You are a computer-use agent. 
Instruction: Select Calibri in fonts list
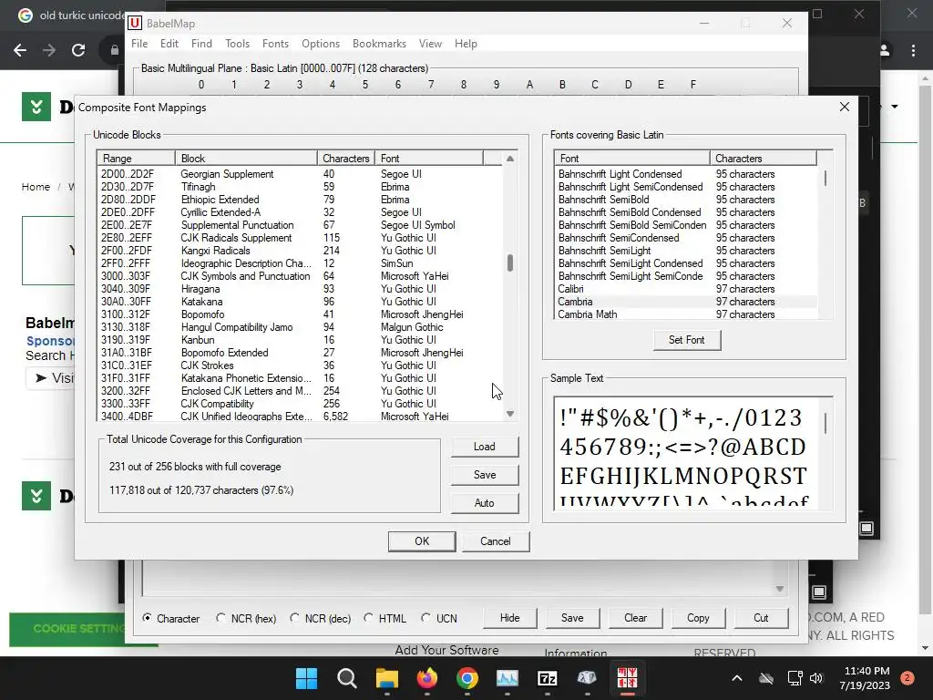[x=686, y=289]
